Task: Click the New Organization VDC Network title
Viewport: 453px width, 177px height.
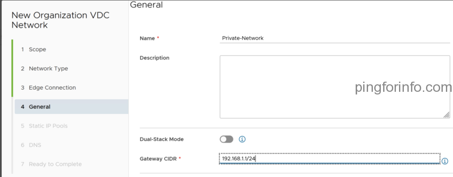Action: point(60,20)
